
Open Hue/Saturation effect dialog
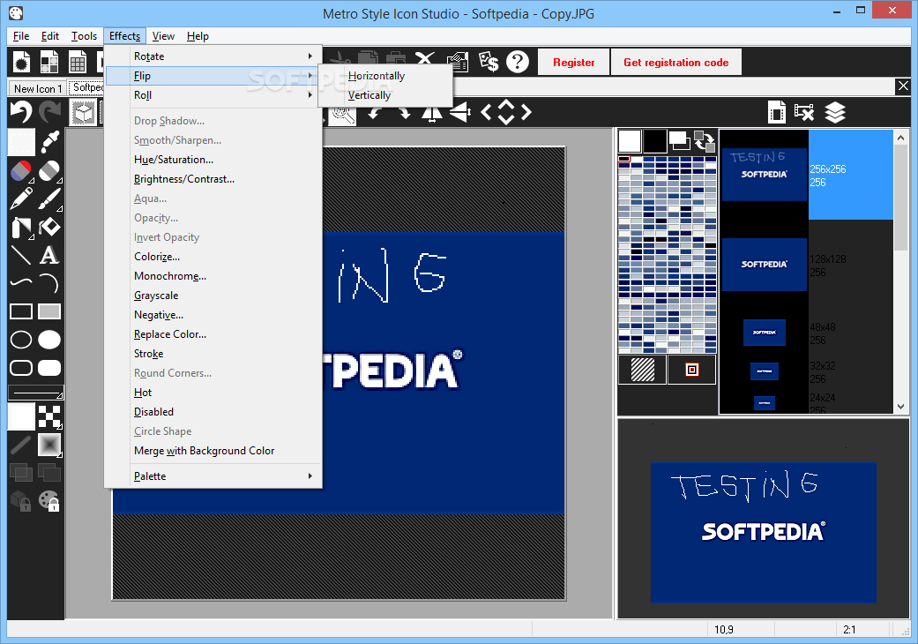(x=213, y=160)
